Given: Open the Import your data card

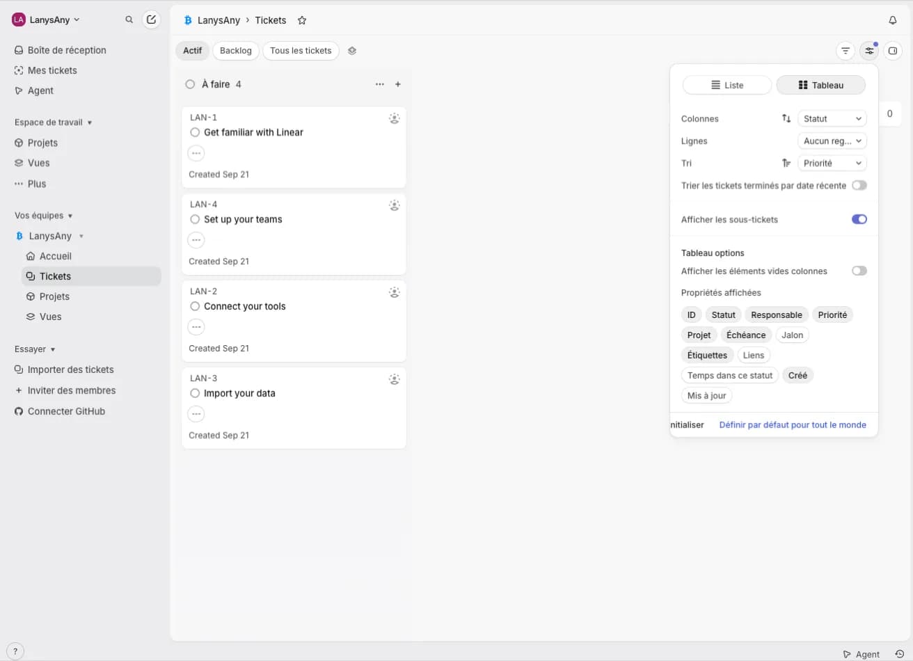Looking at the screenshot, I should pos(294,408).
